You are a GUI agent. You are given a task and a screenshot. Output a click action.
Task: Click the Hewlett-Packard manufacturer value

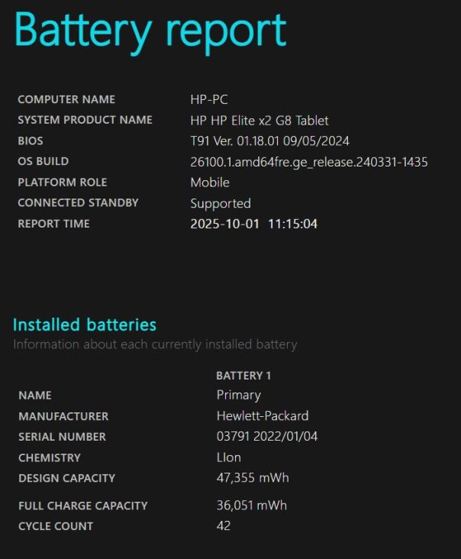[x=263, y=416]
